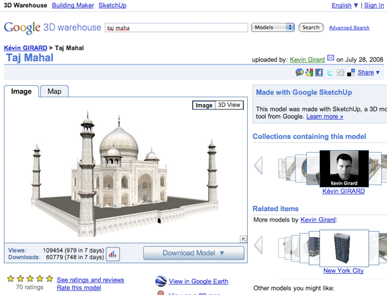Share via the Delicious bookmark icon
This screenshot has height=295, width=387.
click(x=351, y=72)
